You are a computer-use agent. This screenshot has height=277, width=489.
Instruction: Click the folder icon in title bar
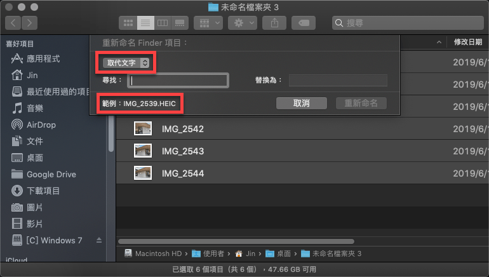213,7
